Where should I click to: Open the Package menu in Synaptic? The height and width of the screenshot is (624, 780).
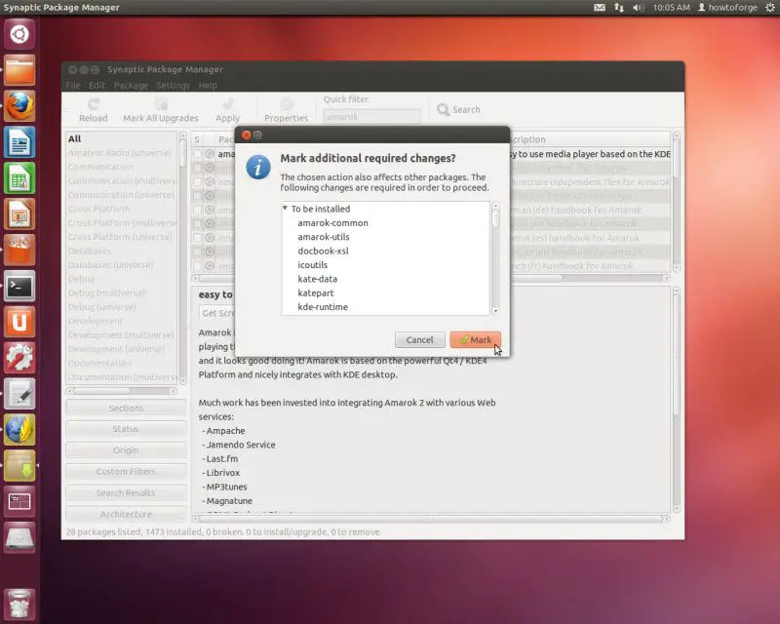pos(131,85)
